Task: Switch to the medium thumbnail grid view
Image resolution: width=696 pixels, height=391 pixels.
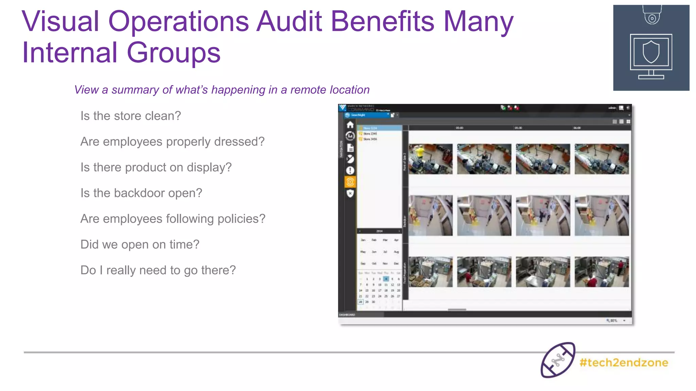Action: click(622, 122)
